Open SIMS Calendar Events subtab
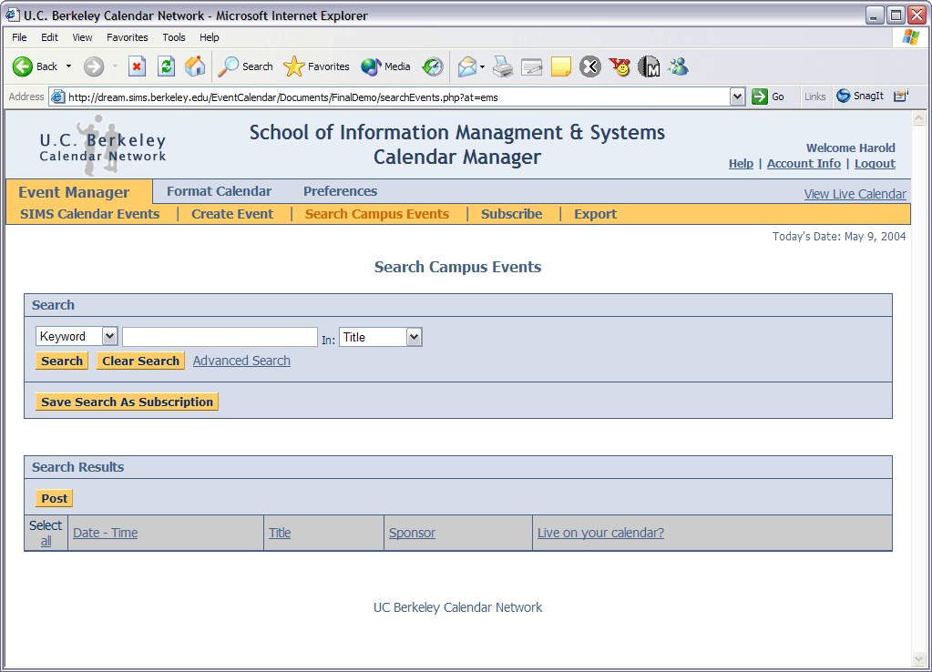The image size is (932, 672). 90,214
